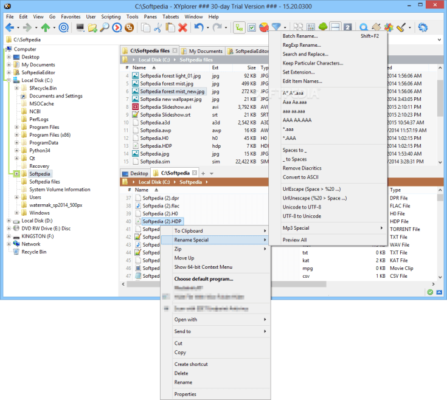The height and width of the screenshot is (400, 447).
Task: Open the Scripting menu
Action: (111, 16)
